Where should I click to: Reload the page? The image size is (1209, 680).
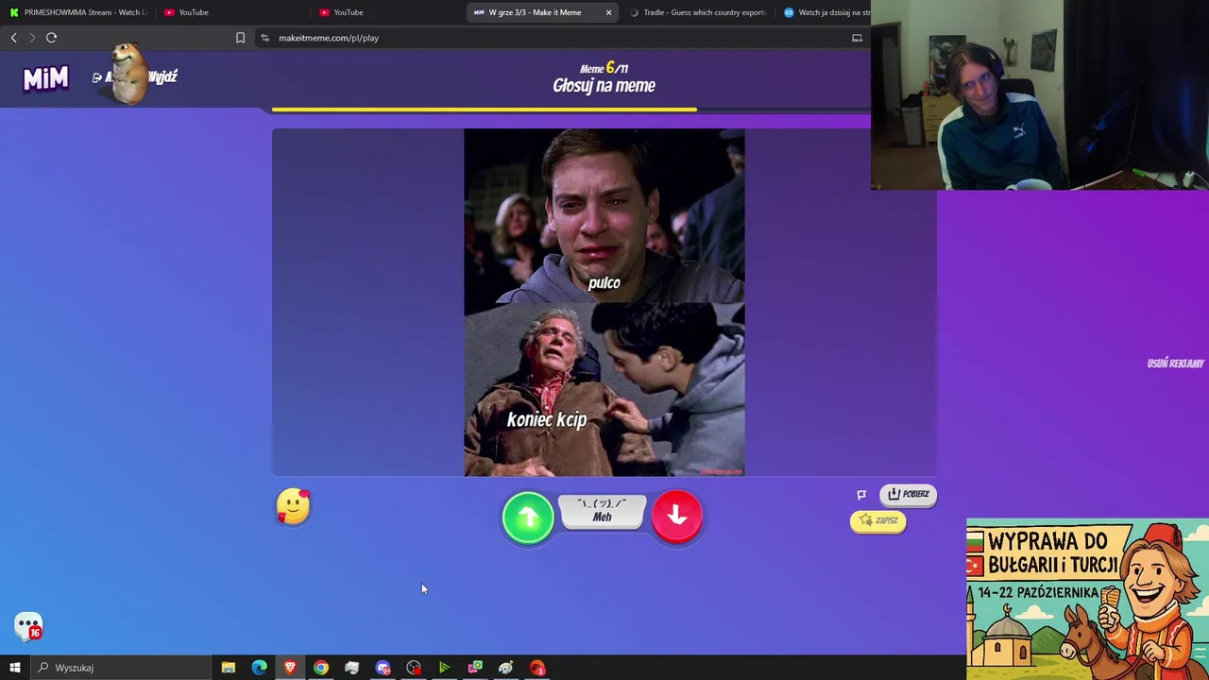pos(52,38)
